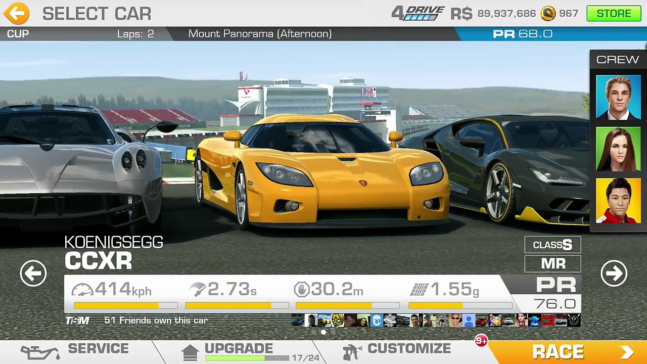Tap the red 9+ notification badge

pyautogui.click(x=481, y=341)
